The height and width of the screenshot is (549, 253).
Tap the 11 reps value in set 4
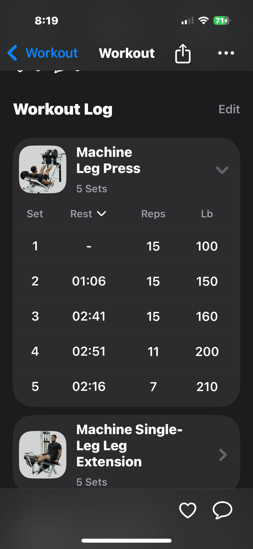153,351
